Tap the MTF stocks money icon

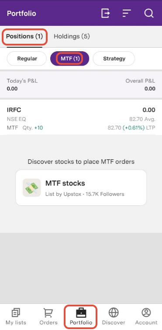[x=31, y=187]
